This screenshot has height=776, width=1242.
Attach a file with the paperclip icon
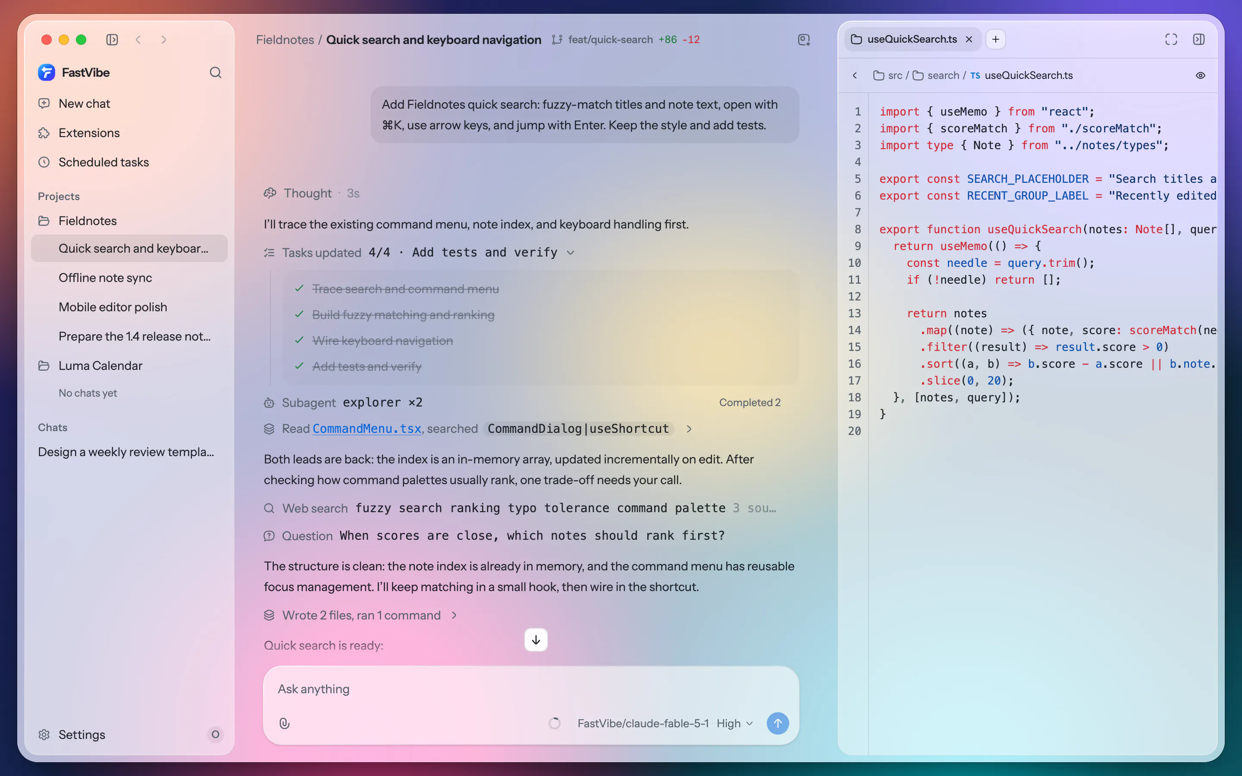click(x=284, y=723)
